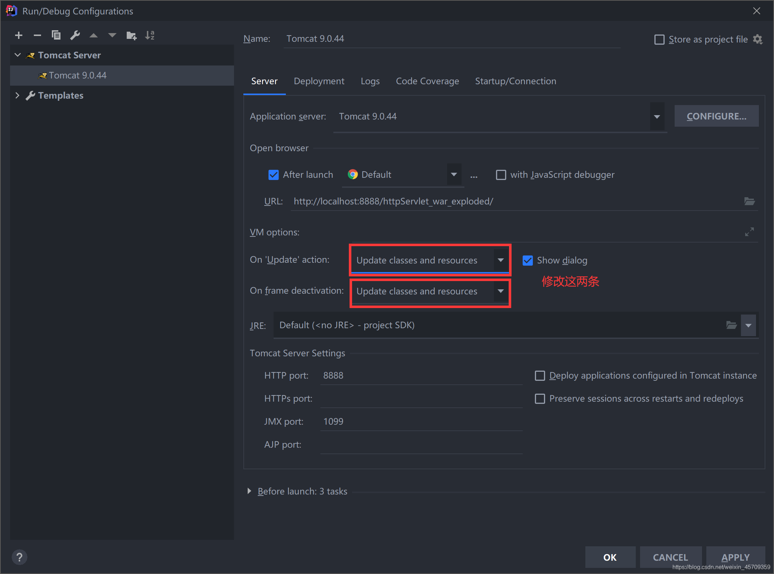Sort configurations alphabetically icon
The image size is (774, 574).
[x=150, y=35]
